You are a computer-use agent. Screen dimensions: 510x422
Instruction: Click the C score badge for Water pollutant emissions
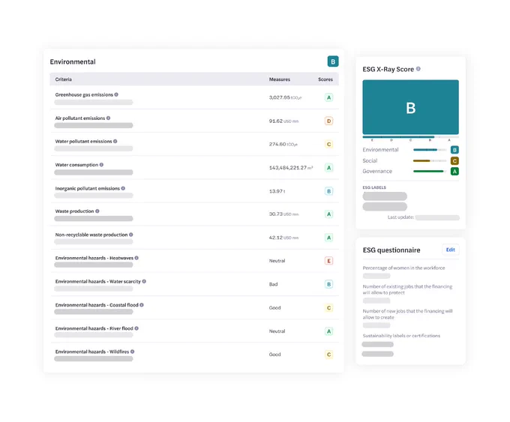328,145
